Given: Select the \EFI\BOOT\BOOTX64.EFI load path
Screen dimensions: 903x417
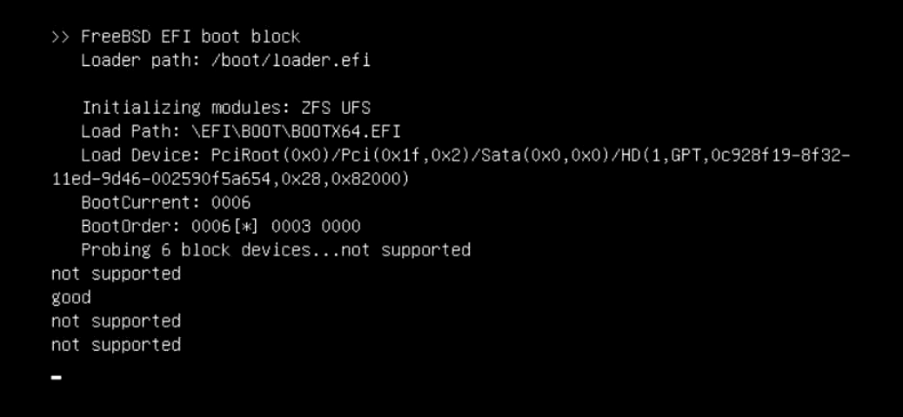Looking at the screenshot, I should [x=296, y=132].
